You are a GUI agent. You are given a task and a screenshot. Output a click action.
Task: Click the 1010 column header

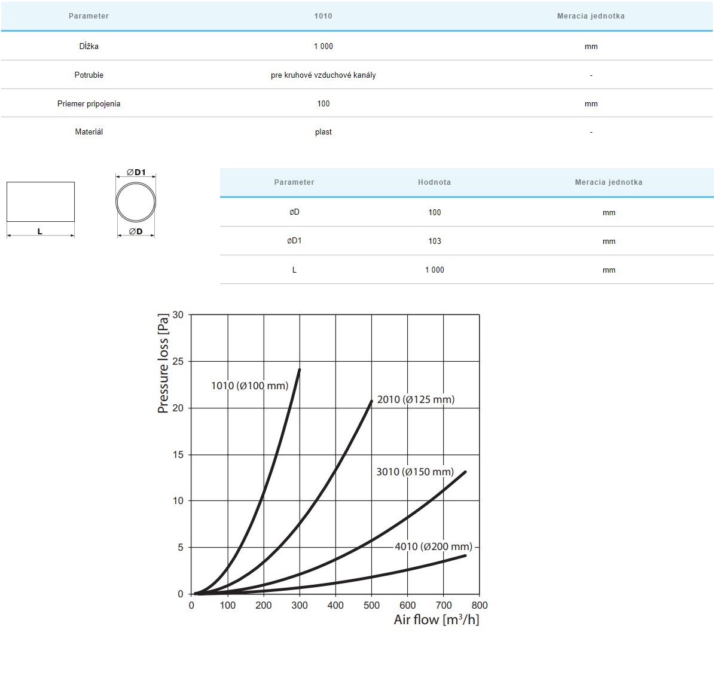pyautogui.click(x=323, y=16)
